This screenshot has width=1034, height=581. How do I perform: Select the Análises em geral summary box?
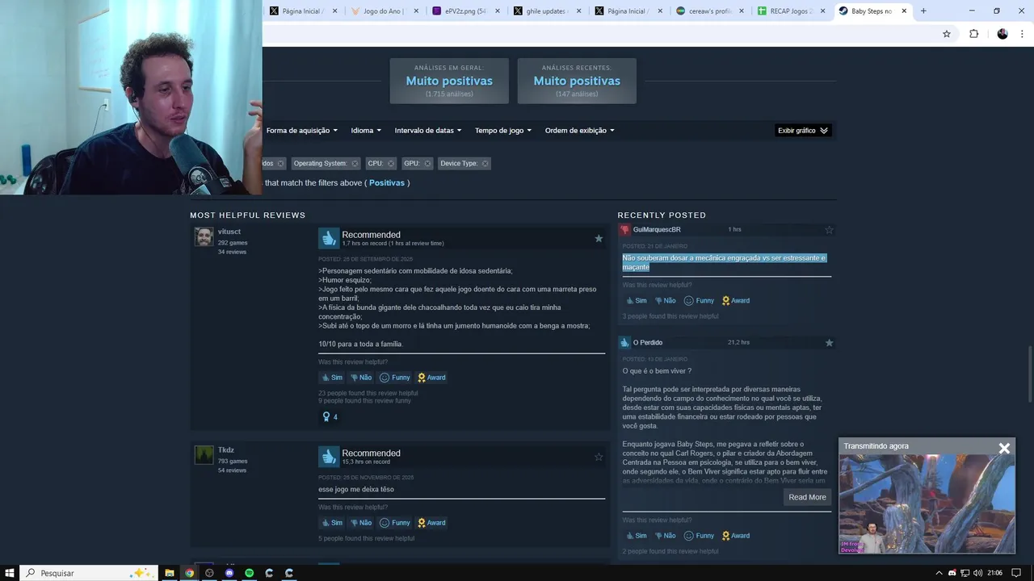[449, 81]
